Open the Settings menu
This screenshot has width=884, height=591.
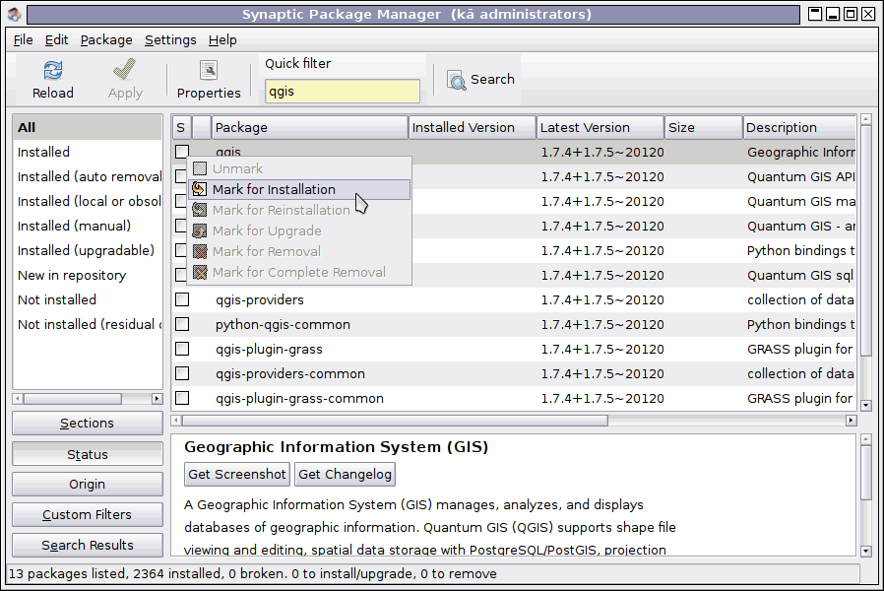click(x=170, y=40)
